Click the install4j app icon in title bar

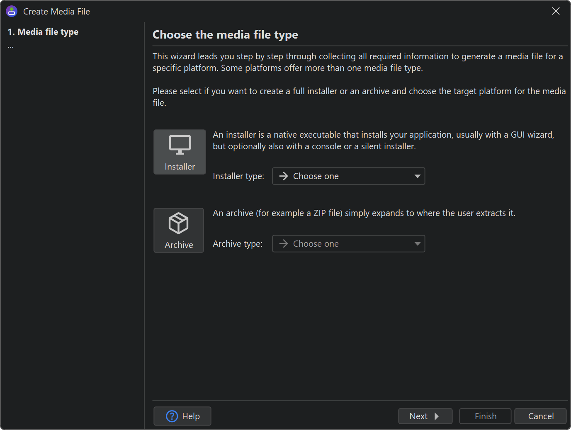pyautogui.click(x=12, y=11)
